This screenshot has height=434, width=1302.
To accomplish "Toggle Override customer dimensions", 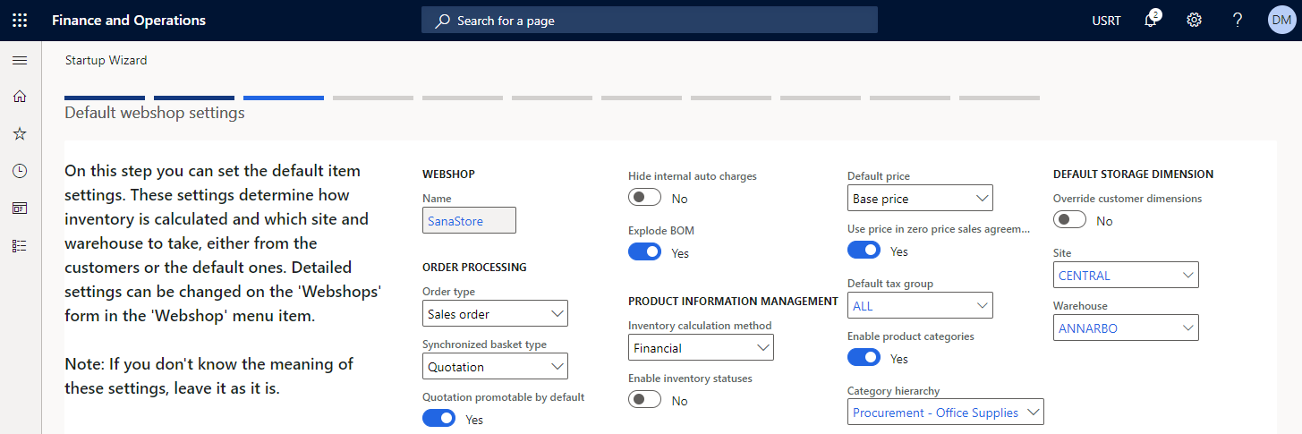I will pos(1070,220).
